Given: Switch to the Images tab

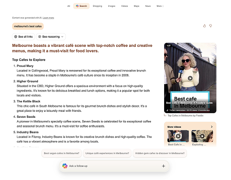Looking at the screenshot, I should [111, 6].
